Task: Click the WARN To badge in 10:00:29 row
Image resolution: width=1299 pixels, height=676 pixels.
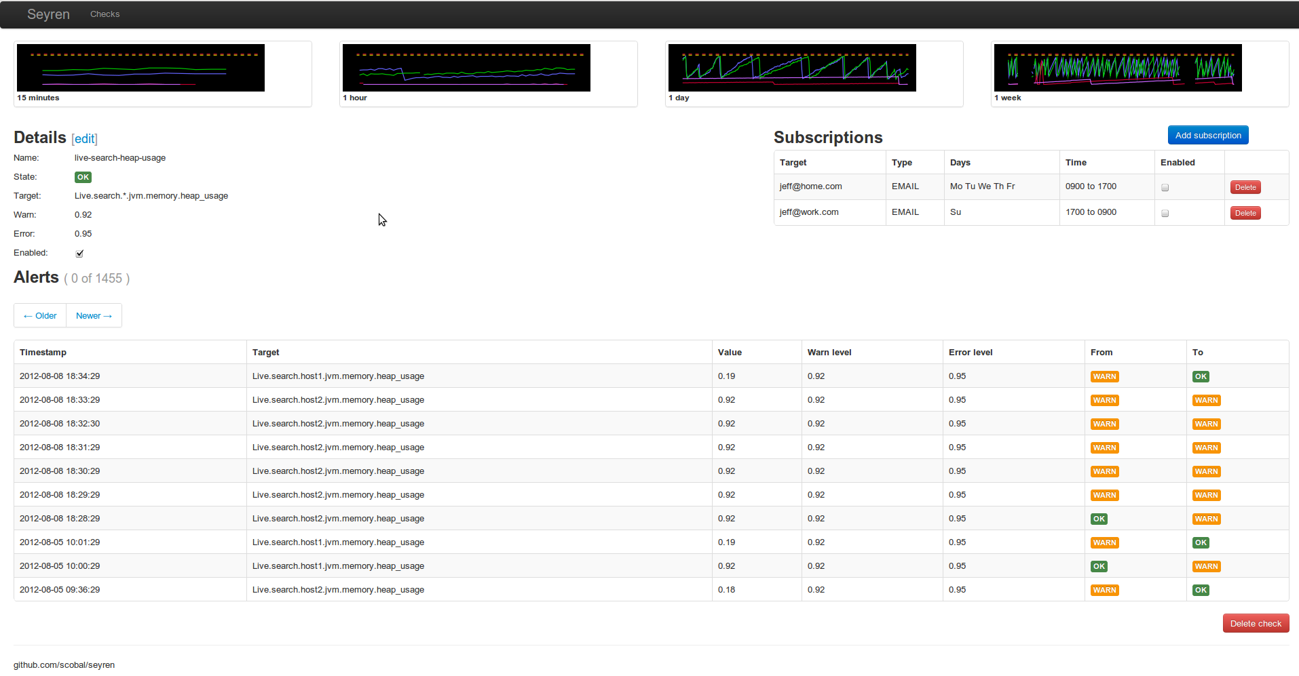Action: [x=1206, y=566]
